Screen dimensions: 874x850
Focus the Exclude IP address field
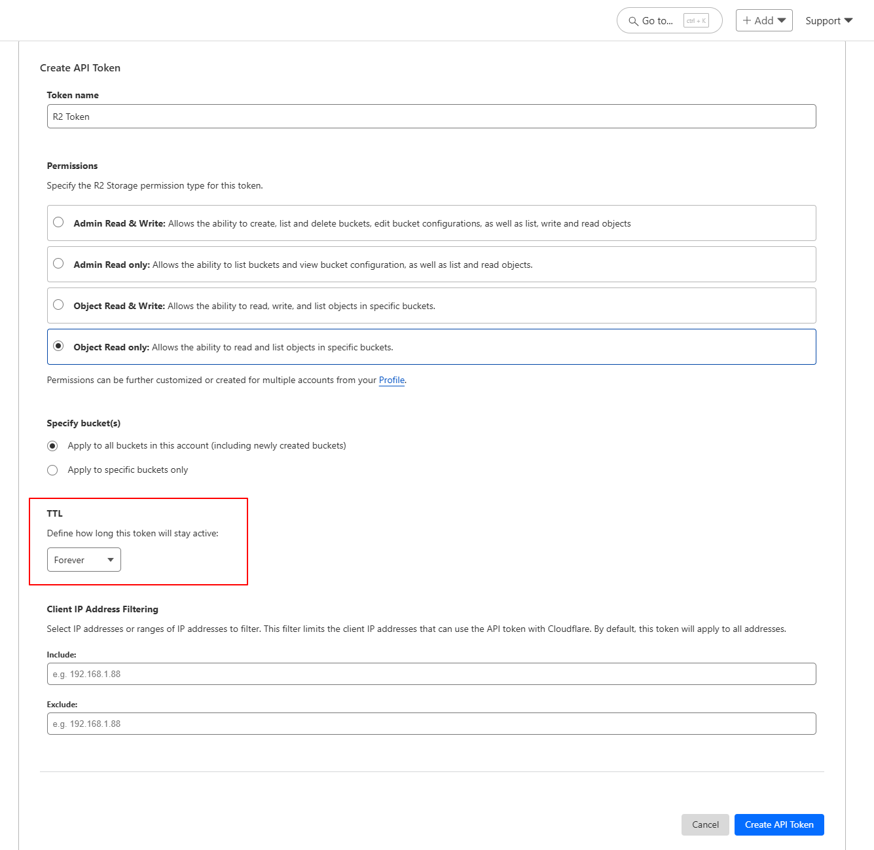[x=431, y=724]
